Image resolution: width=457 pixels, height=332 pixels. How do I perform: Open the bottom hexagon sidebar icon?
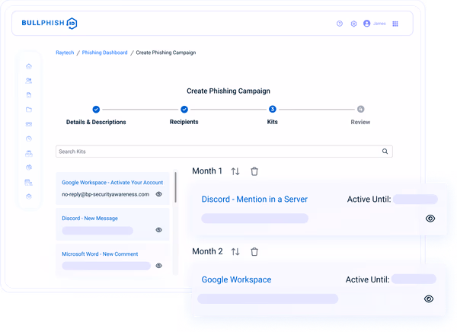click(x=29, y=196)
